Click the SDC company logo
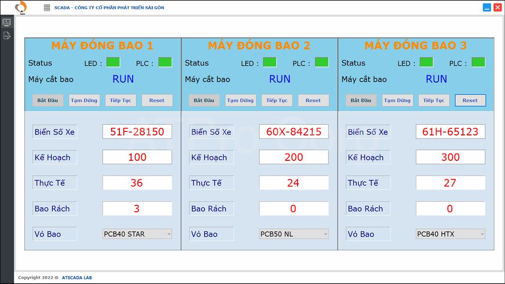 pyautogui.click(x=21, y=7)
